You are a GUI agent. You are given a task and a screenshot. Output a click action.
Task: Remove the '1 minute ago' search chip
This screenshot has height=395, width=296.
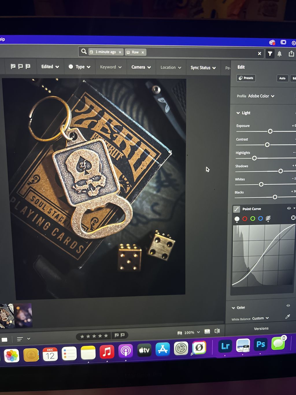coord(120,52)
